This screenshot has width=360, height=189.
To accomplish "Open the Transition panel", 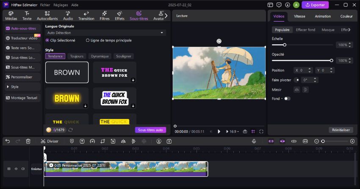I will click(86, 16).
